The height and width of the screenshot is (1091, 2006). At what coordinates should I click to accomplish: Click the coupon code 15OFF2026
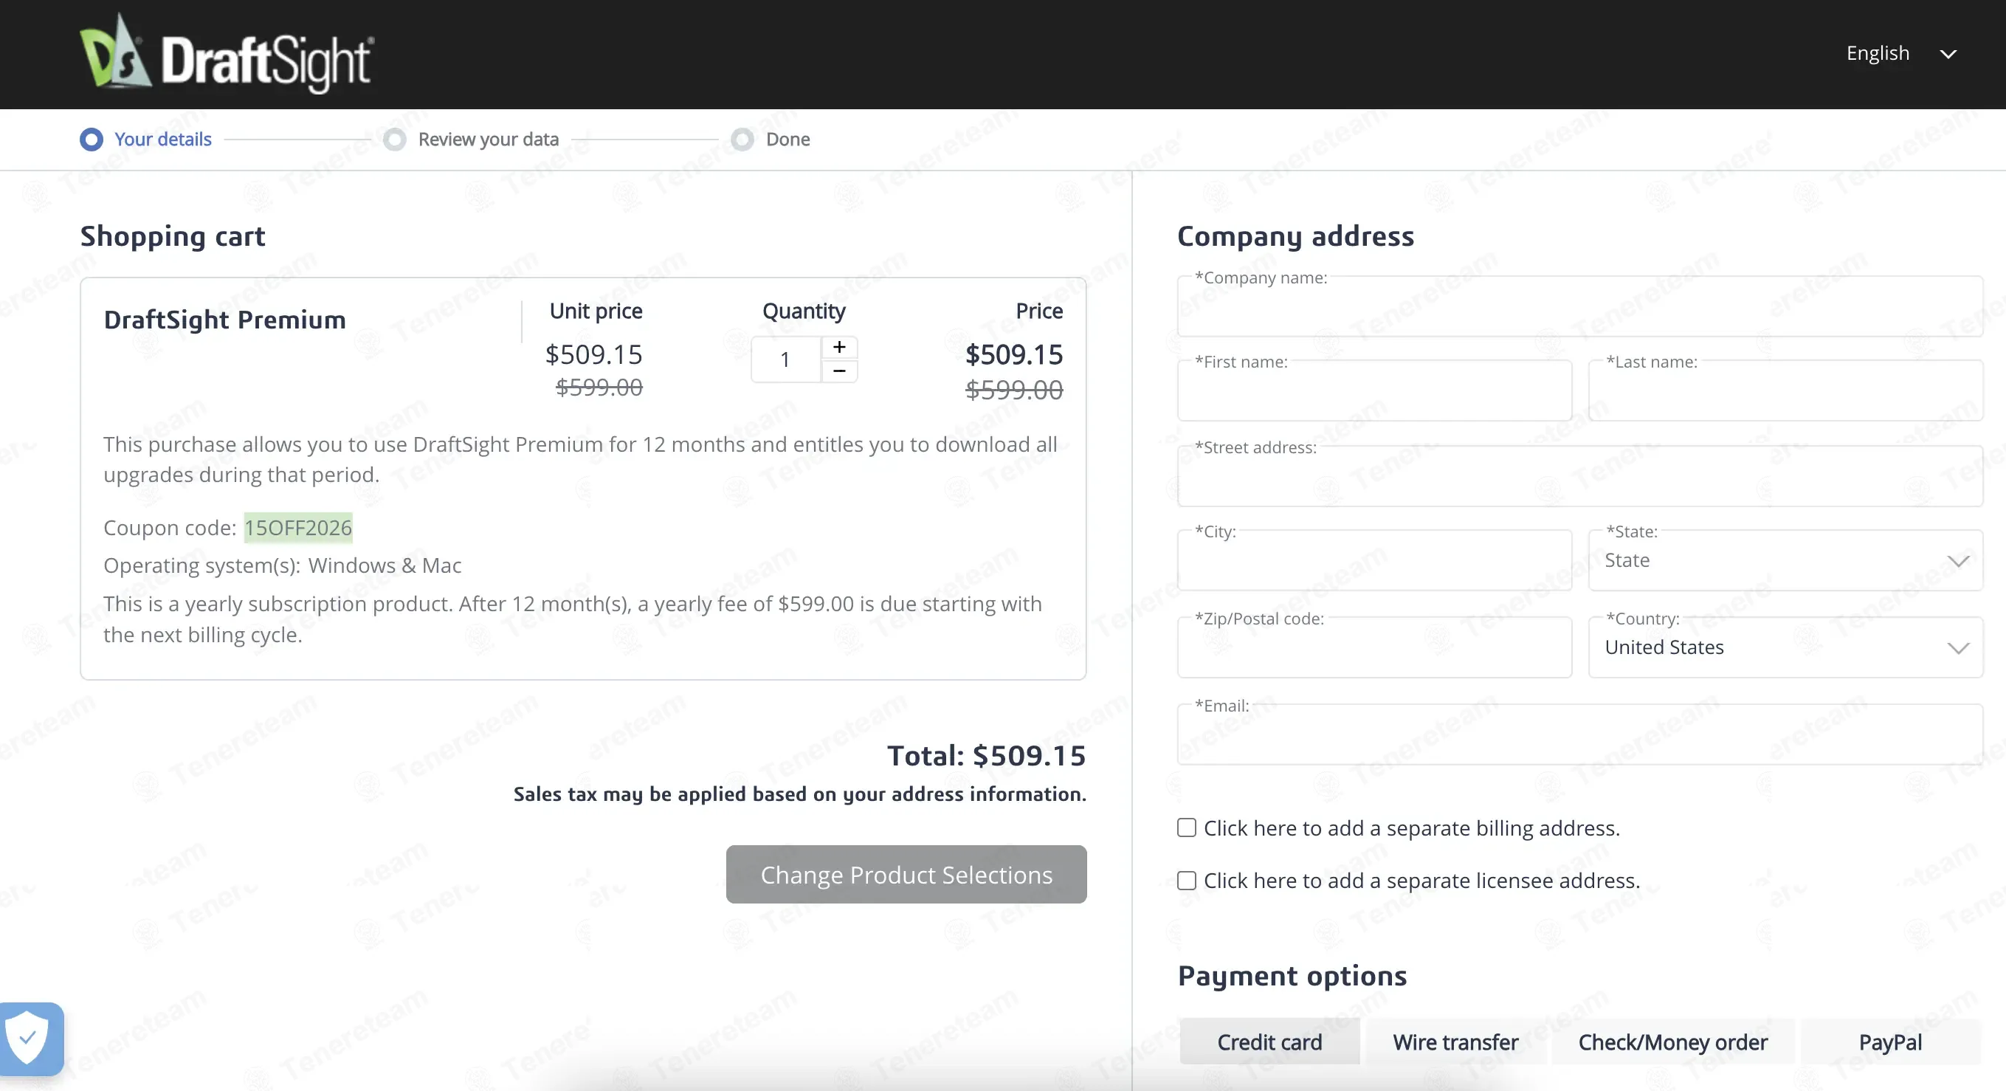coord(298,528)
